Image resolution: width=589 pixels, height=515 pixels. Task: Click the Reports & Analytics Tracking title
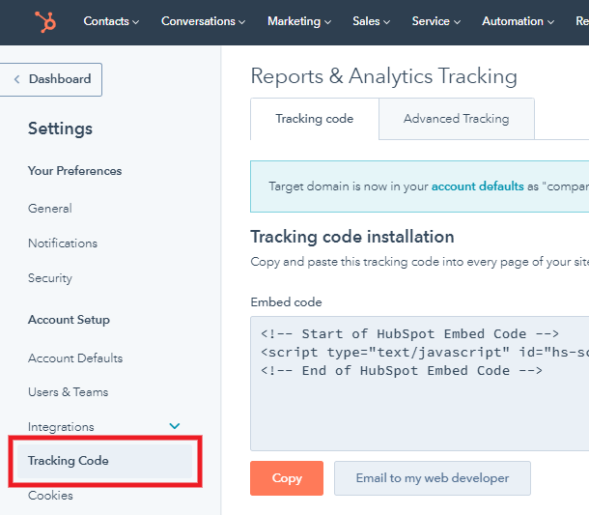[384, 76]
